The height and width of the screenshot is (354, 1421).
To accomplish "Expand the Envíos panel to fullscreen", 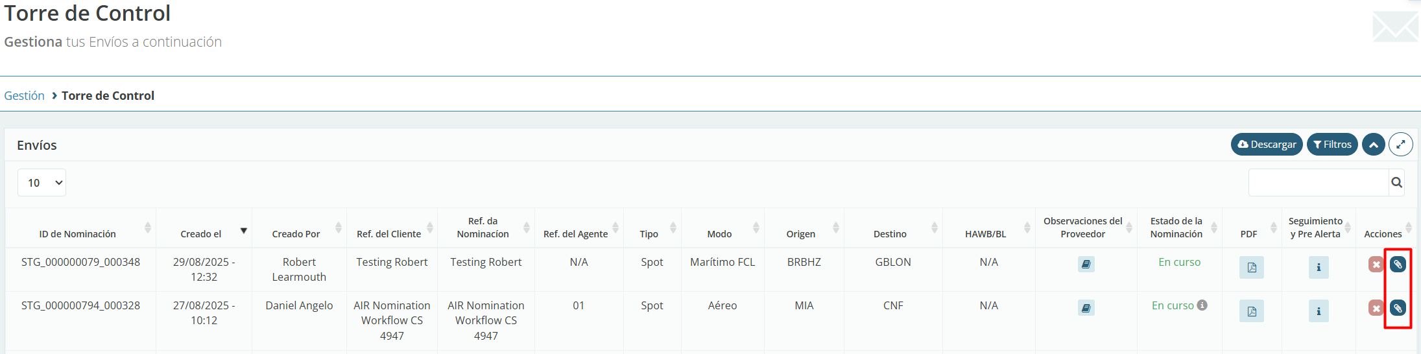I will tap(1400, 145).
